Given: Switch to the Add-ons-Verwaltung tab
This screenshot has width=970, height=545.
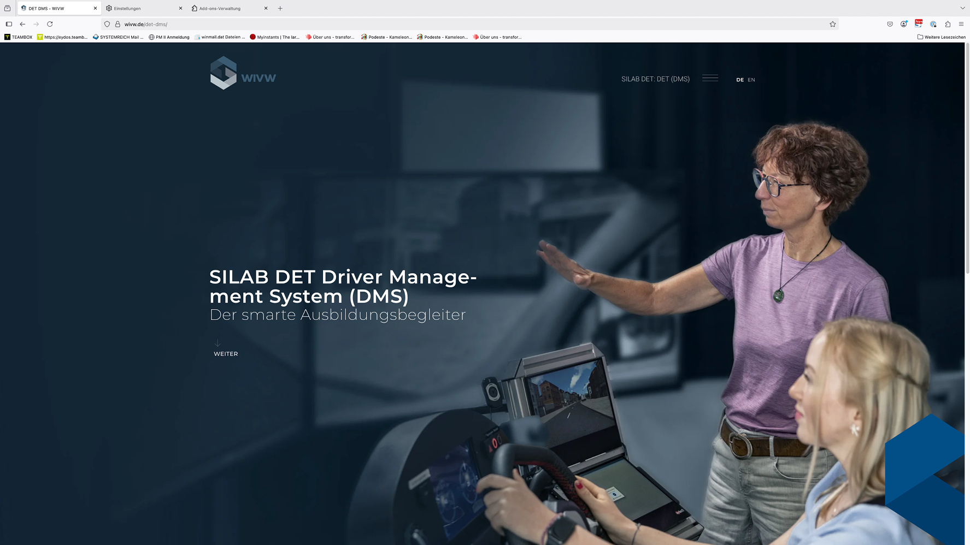Looking at the screenshot, I should point(230,8).
